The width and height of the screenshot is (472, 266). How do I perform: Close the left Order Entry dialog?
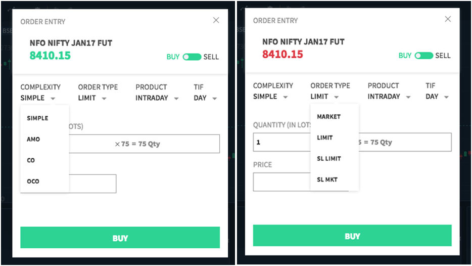point(216,20)
